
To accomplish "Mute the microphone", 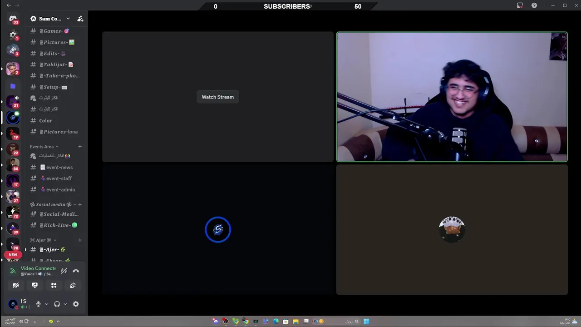I will pyautogui.click(x=38, y=304).
